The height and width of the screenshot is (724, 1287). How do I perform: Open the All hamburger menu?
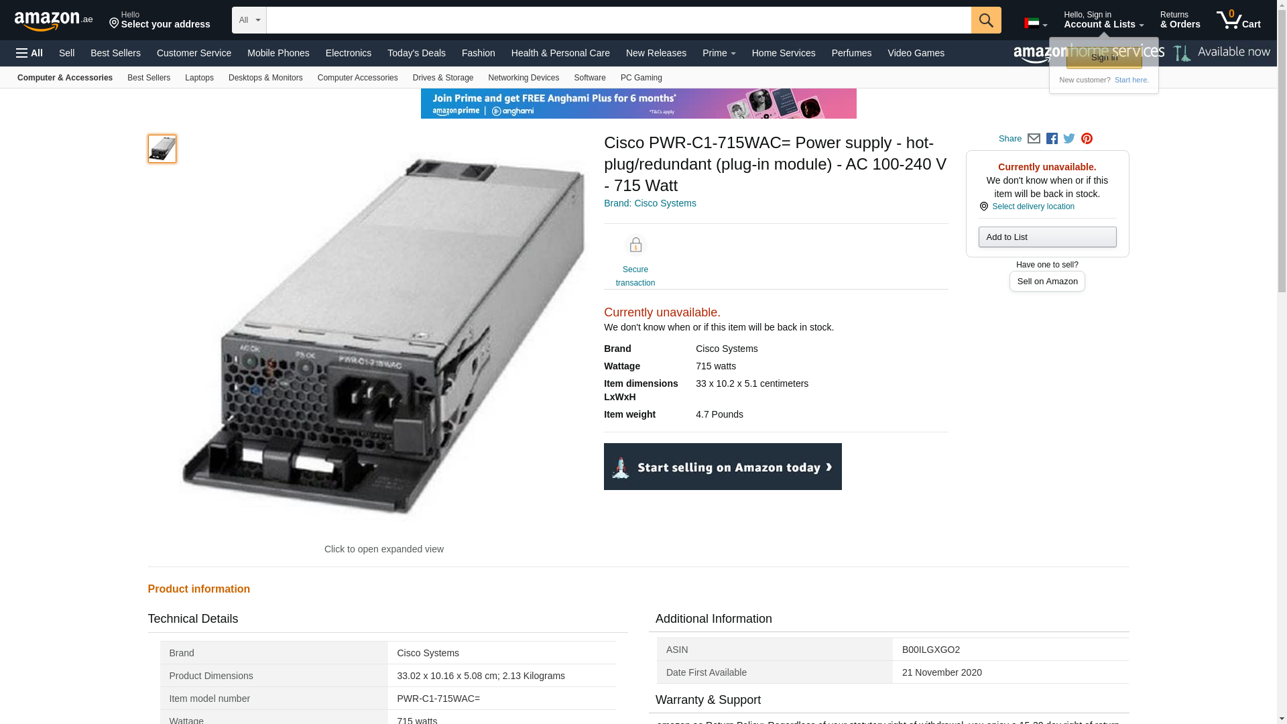coord(29,53)
